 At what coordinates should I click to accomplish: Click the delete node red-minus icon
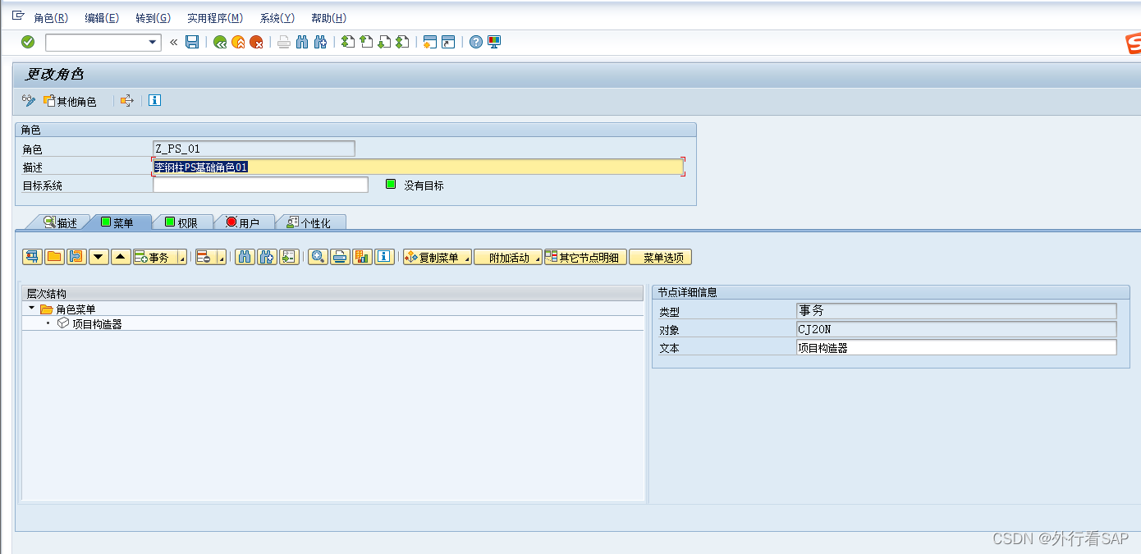point(205,257)
